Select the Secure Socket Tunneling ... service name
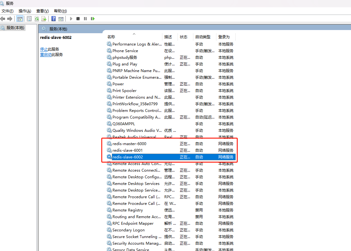This screenshot has width=351, height=251. click(x=137, y=237)
